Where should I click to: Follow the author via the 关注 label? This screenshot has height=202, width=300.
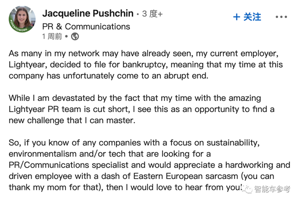(252, 17)
